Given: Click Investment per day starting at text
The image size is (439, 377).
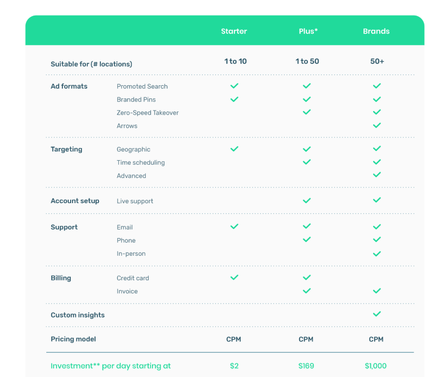Looking at the screenshot, I should pyautogui.click(x=111, y=366).
